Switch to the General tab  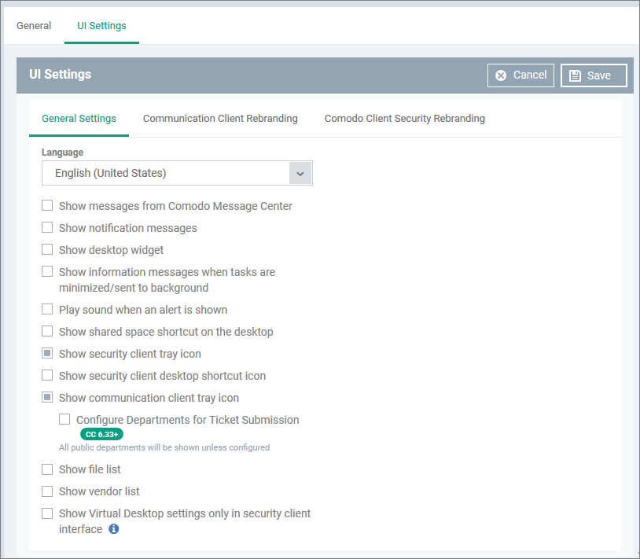pyautogui.click(x=34, y=26)
